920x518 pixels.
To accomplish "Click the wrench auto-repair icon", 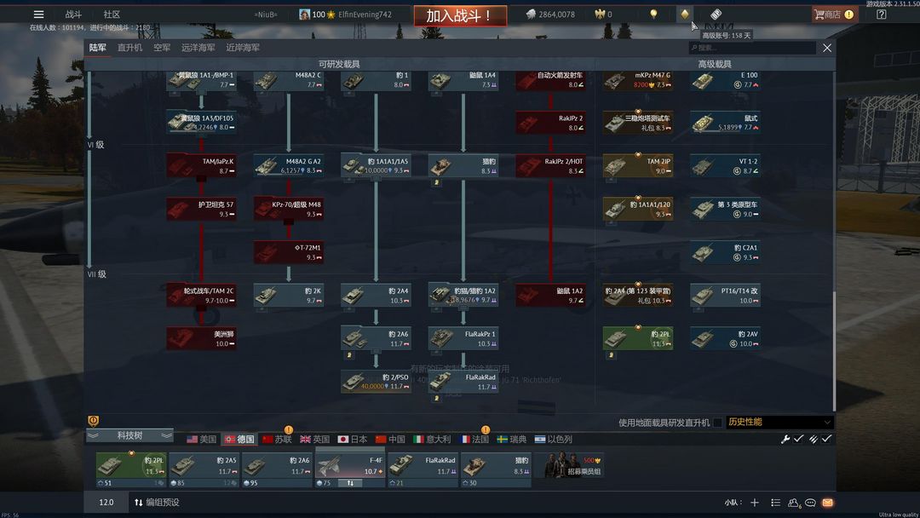I will (x=785, y=439).
